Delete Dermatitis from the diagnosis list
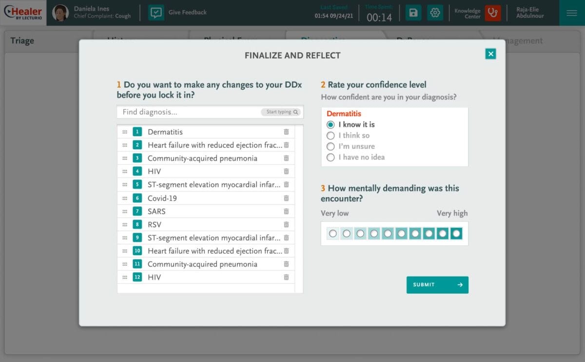This screenshot has width=585, height=362. pyautogui.click(x=286, y=132)
